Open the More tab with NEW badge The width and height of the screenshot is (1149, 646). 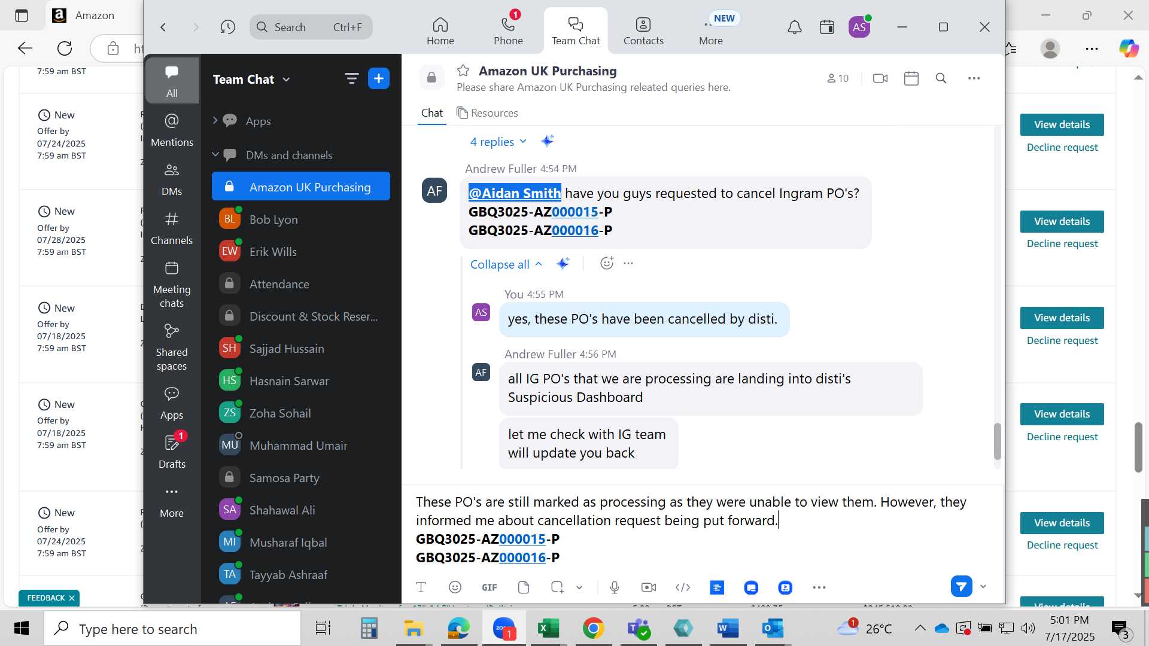click(711, 31)
